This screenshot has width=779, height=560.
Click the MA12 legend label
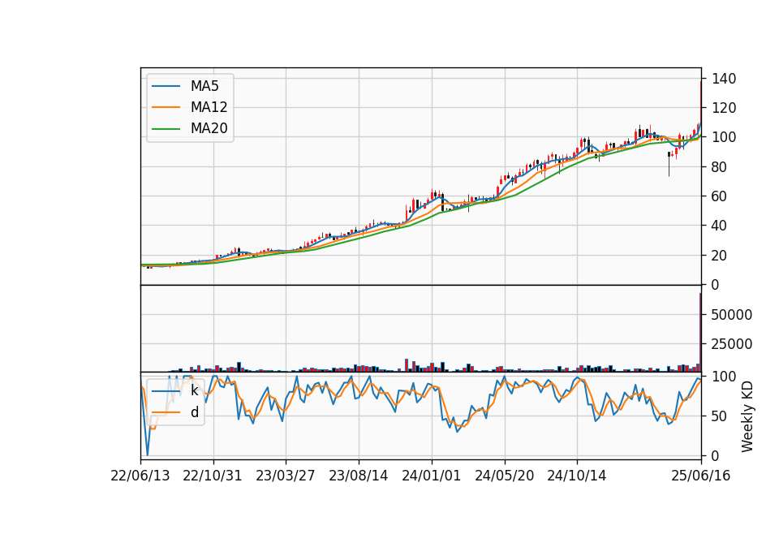point(209,107)
